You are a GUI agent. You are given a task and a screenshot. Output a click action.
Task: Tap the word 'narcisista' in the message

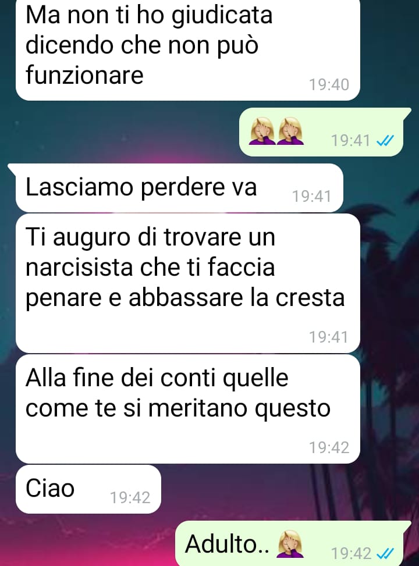80,268
